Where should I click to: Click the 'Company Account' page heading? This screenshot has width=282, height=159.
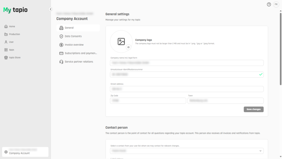[x=72, y=19]
